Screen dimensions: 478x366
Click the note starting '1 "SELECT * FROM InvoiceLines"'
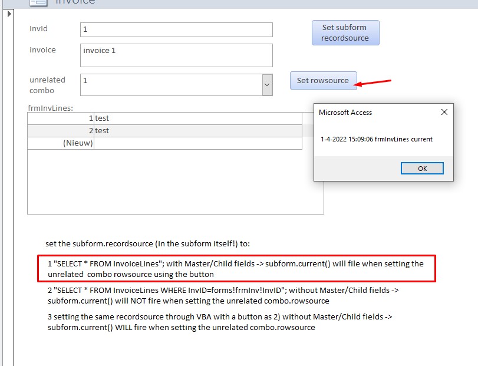click(236, 269)
